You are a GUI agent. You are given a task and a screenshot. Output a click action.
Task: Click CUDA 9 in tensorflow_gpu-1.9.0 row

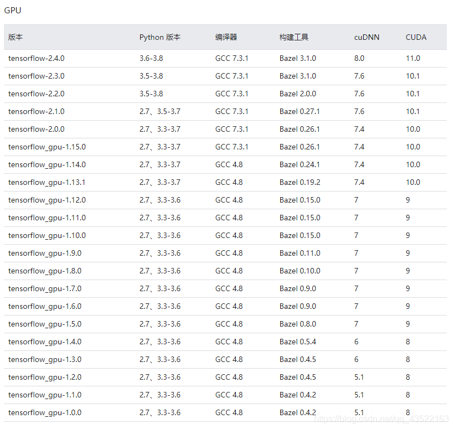click(408, 253)
